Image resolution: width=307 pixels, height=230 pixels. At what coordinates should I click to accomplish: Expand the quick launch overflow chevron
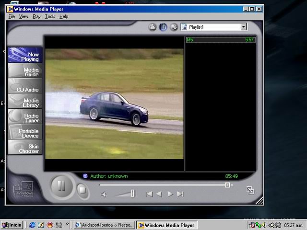67,224
